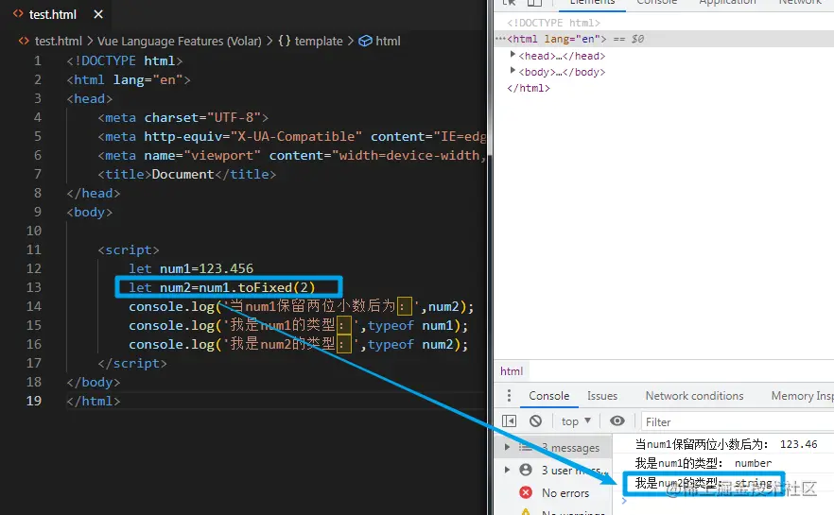
Task: Click console output line showing 123.46
Action: coord(726,444)
